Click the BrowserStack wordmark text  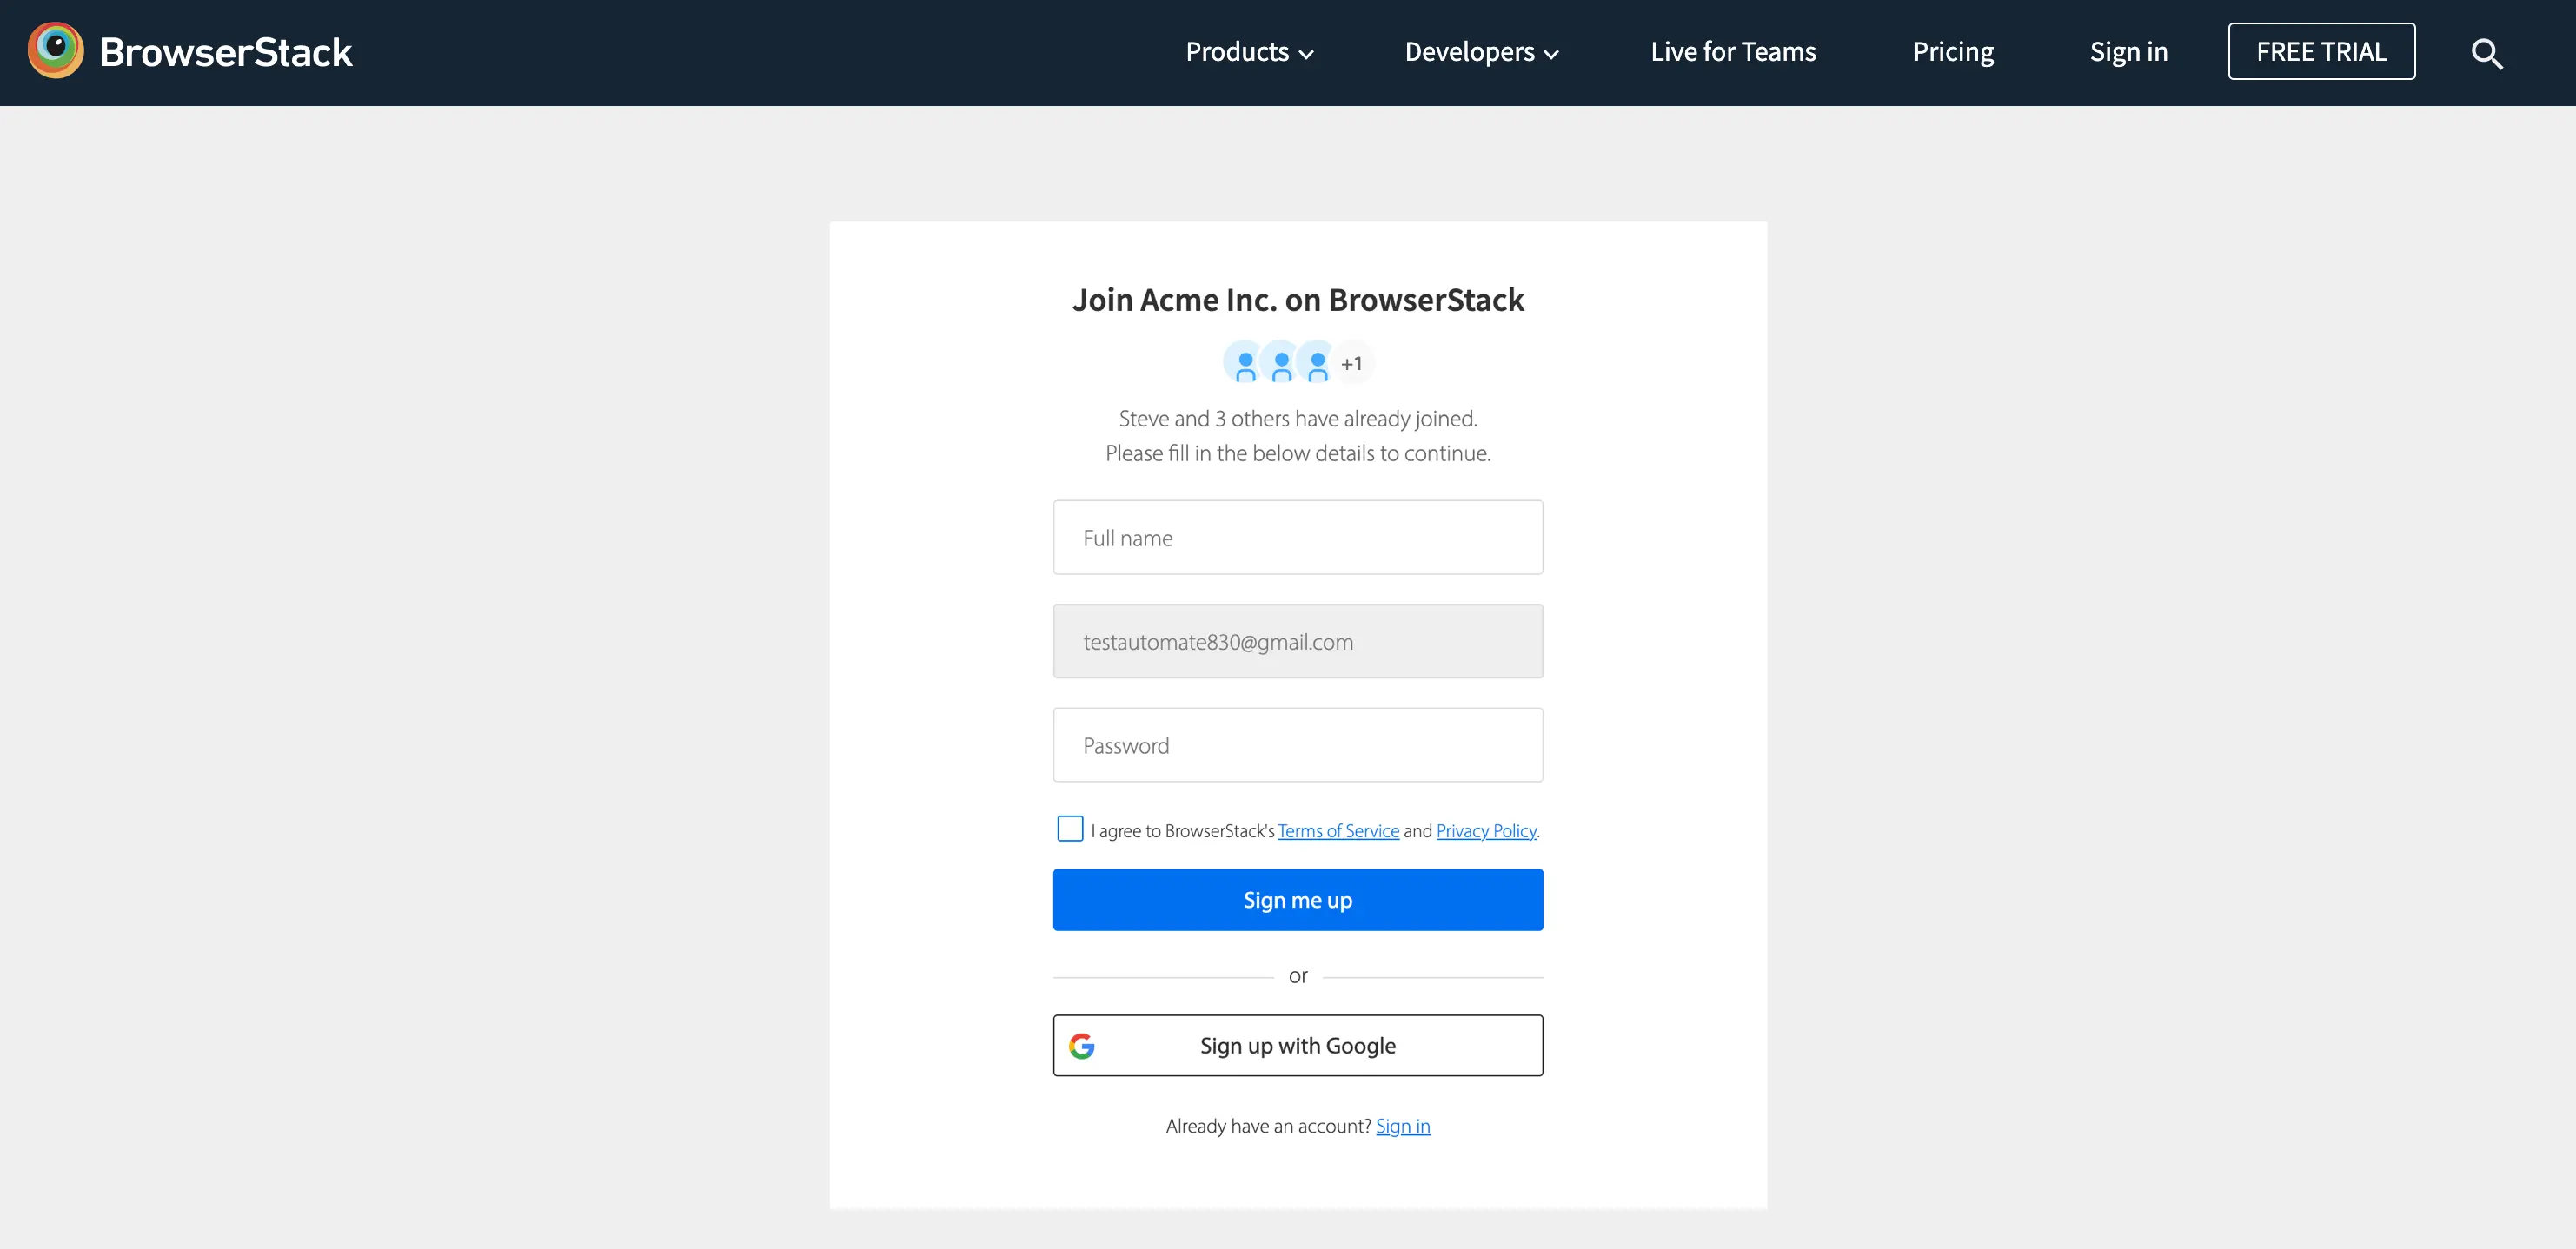tap(226, 52)
